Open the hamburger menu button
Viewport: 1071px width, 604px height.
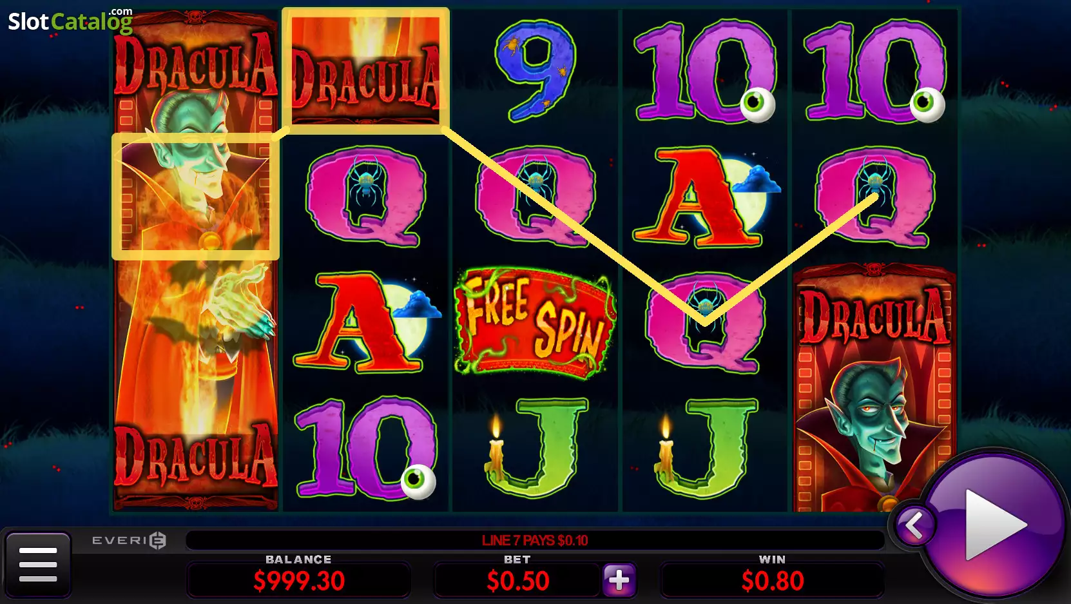click(38, 565)
